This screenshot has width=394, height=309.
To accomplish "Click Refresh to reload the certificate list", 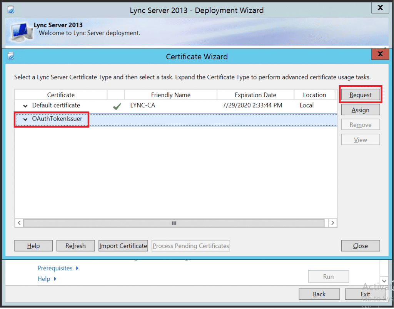I will [x=75, y=245].
